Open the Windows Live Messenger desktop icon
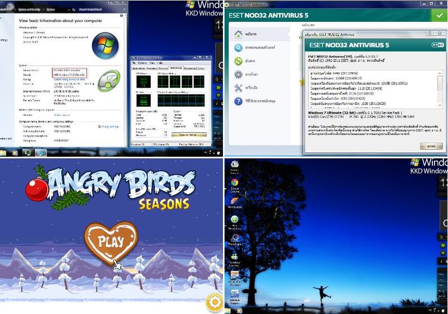The image size is (448, 314). click(235, 259)
